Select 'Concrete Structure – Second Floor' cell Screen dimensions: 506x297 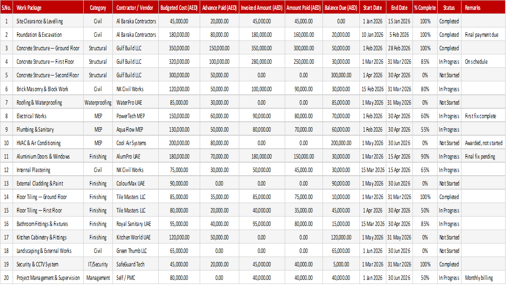point(48,75)
